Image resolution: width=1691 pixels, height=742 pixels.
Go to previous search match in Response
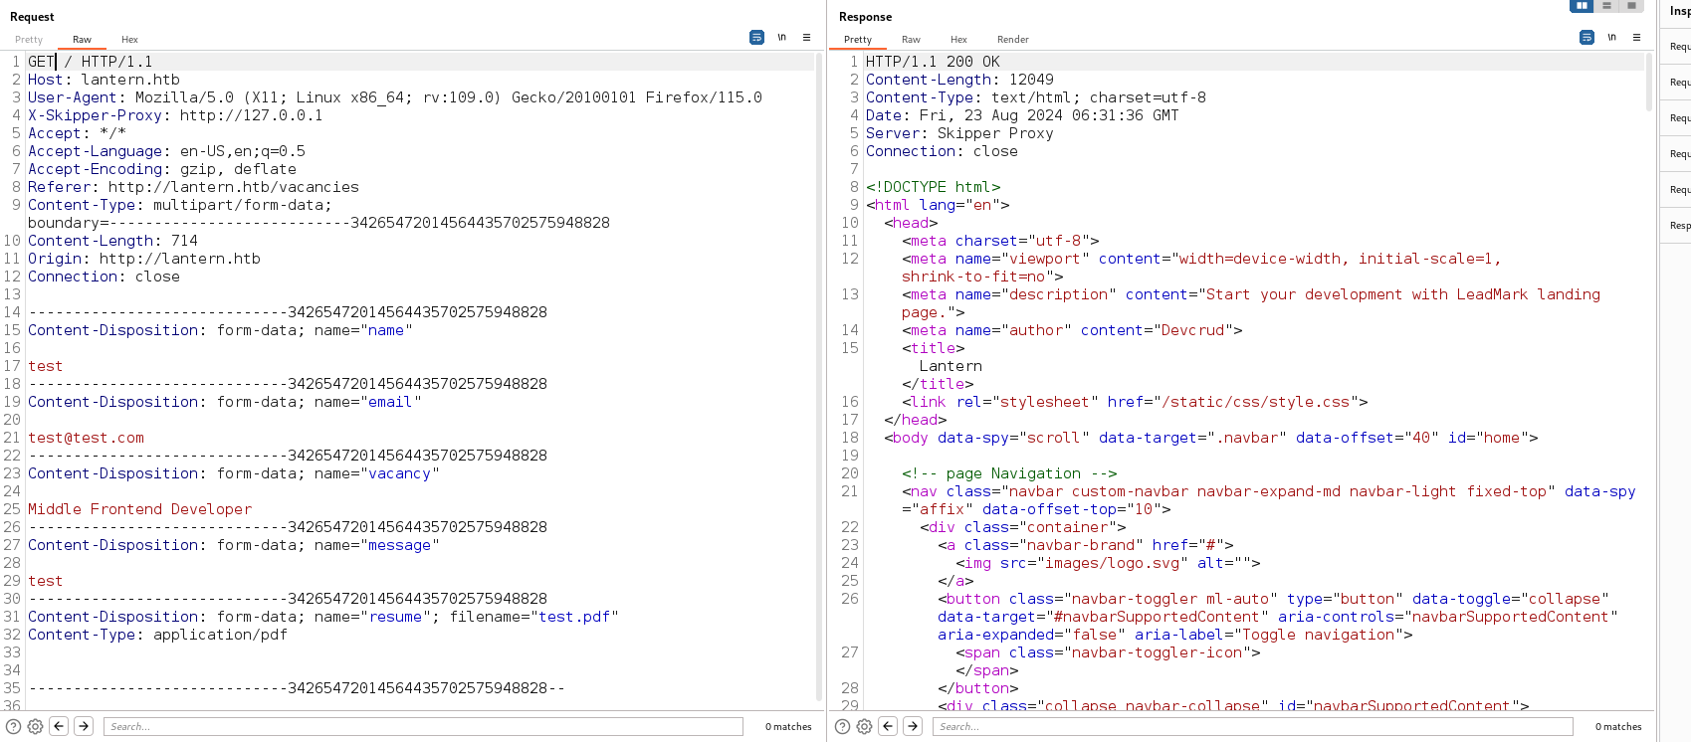coord(888,726)
